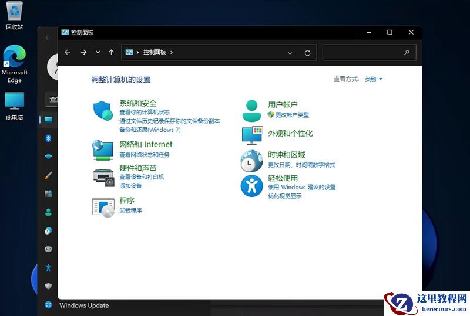470x316 pixels.
Task: Click the clock and globe icon
Action: [x=252, y=161]
